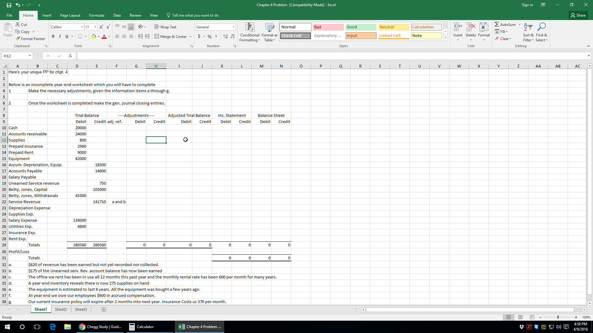593x333 pixels.
Task: Click the Cut scissors icon
Action: (18, 24)
